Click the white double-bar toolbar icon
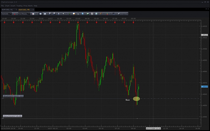210x131 pixels. coord(92,14)
